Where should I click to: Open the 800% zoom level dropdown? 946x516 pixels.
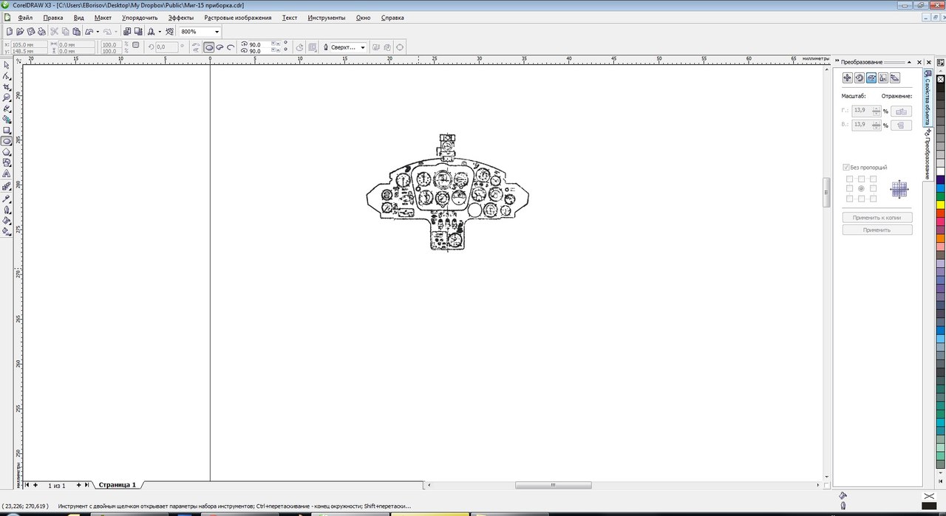217,32
